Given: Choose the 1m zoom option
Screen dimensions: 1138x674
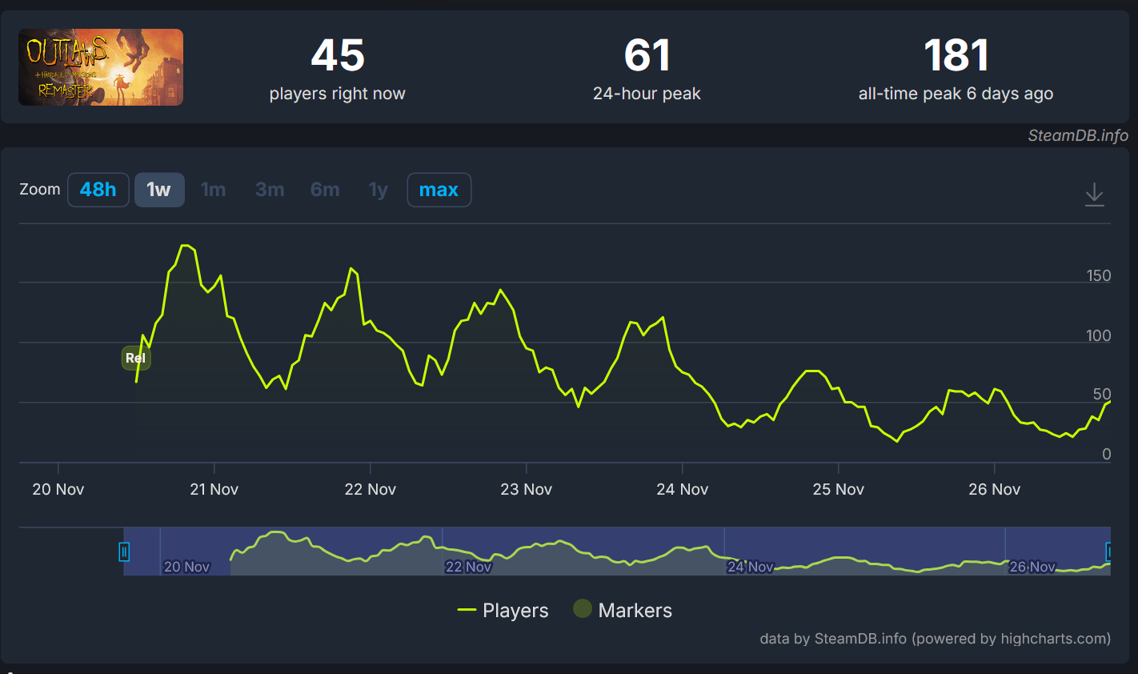Looking at the screenshot, I should [x=213, y=190].
